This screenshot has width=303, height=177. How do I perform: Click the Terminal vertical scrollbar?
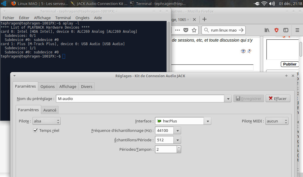click(168, 46)
